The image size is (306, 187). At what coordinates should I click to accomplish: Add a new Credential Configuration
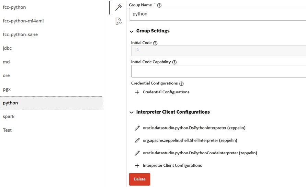pos(137,92)
